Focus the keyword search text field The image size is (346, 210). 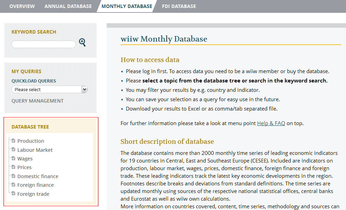tap(43, 44)
